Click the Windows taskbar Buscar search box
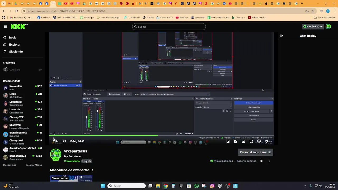The height and width of the screenshot is (190, 338). tap(126, 186)
